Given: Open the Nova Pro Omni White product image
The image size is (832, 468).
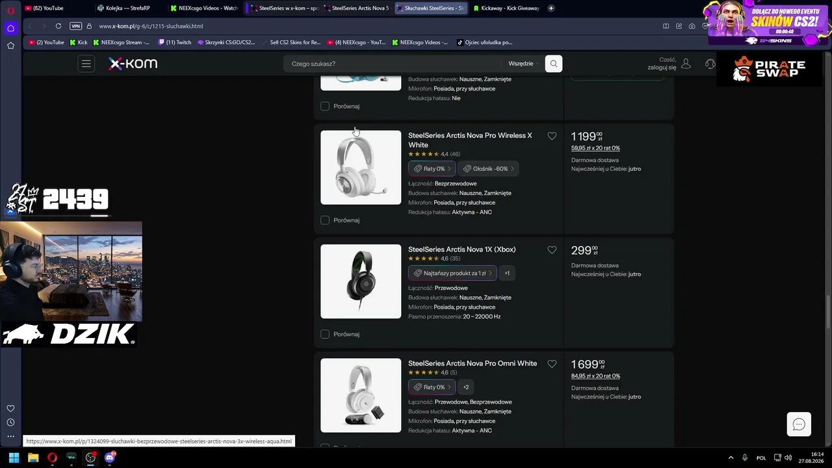Looking at the screenshot, I should [x=361, y=395].
